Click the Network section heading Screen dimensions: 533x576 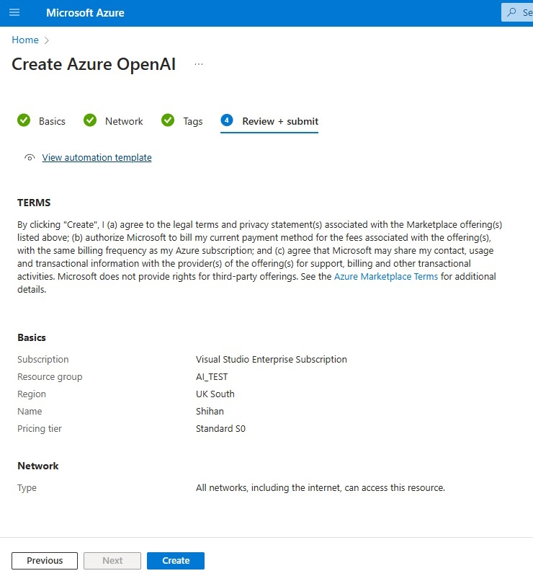click(x=38, y=466)
